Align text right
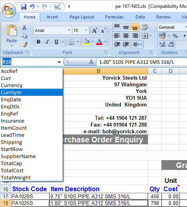Screen dimensions: 187x207 click(x=135, y=35)
